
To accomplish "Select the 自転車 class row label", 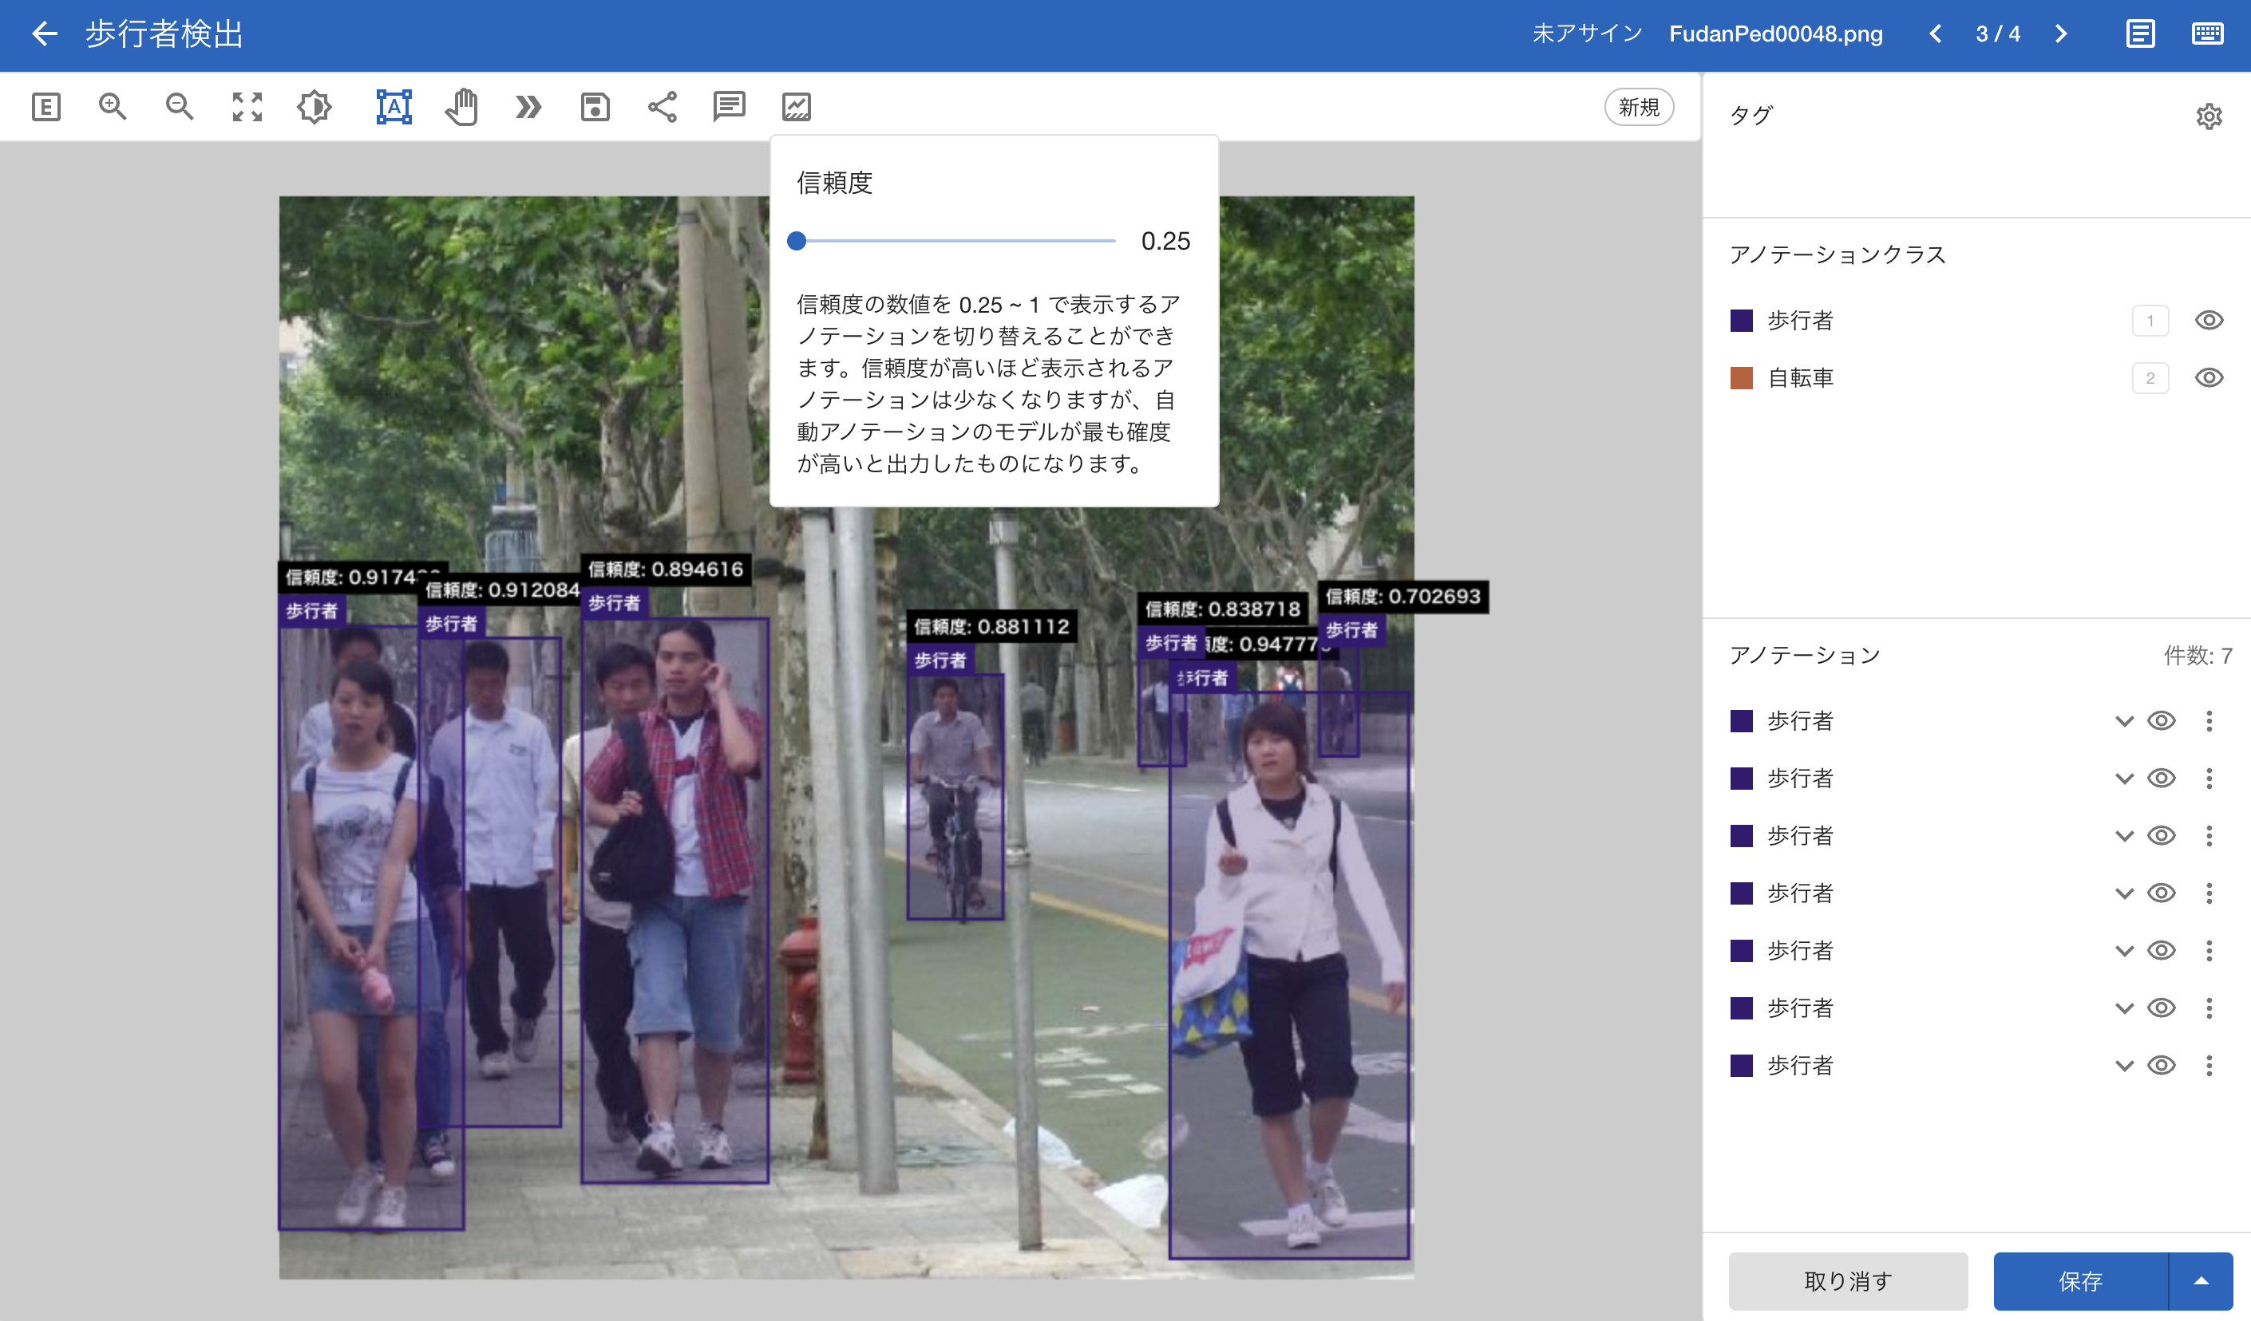I will [x=1800, y=378].
